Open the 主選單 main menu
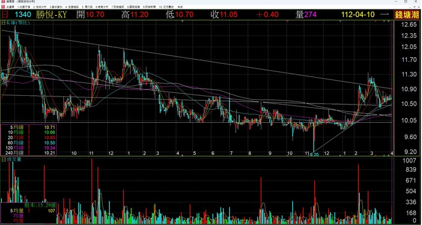This screenshot has height=225, width=422. tap(10, 6)
